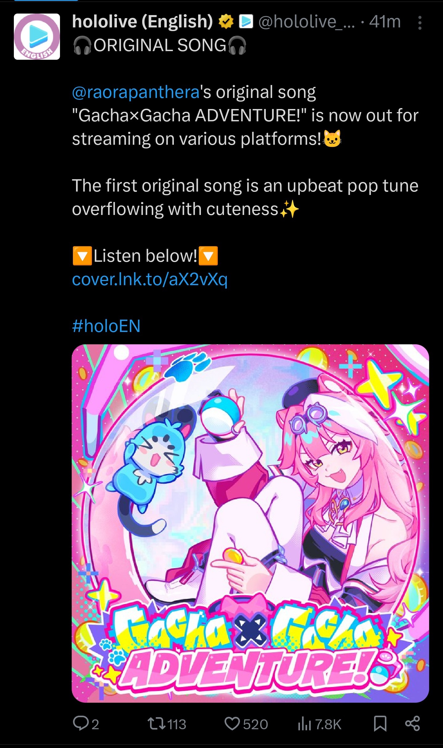Click the 7.8K views count
This screenshot has width=443, height=748.
[x=329, y=724]
